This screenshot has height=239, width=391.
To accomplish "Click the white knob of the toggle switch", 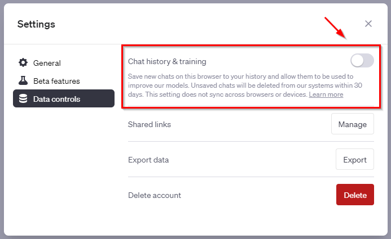I will (x=357, y=61).
